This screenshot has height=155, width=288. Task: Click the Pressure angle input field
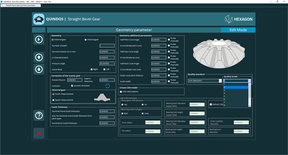pyautogui.click(x=107, y=64)
